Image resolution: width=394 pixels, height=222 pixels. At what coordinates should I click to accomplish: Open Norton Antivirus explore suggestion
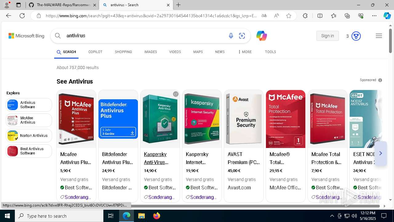(x=29, y=136)
